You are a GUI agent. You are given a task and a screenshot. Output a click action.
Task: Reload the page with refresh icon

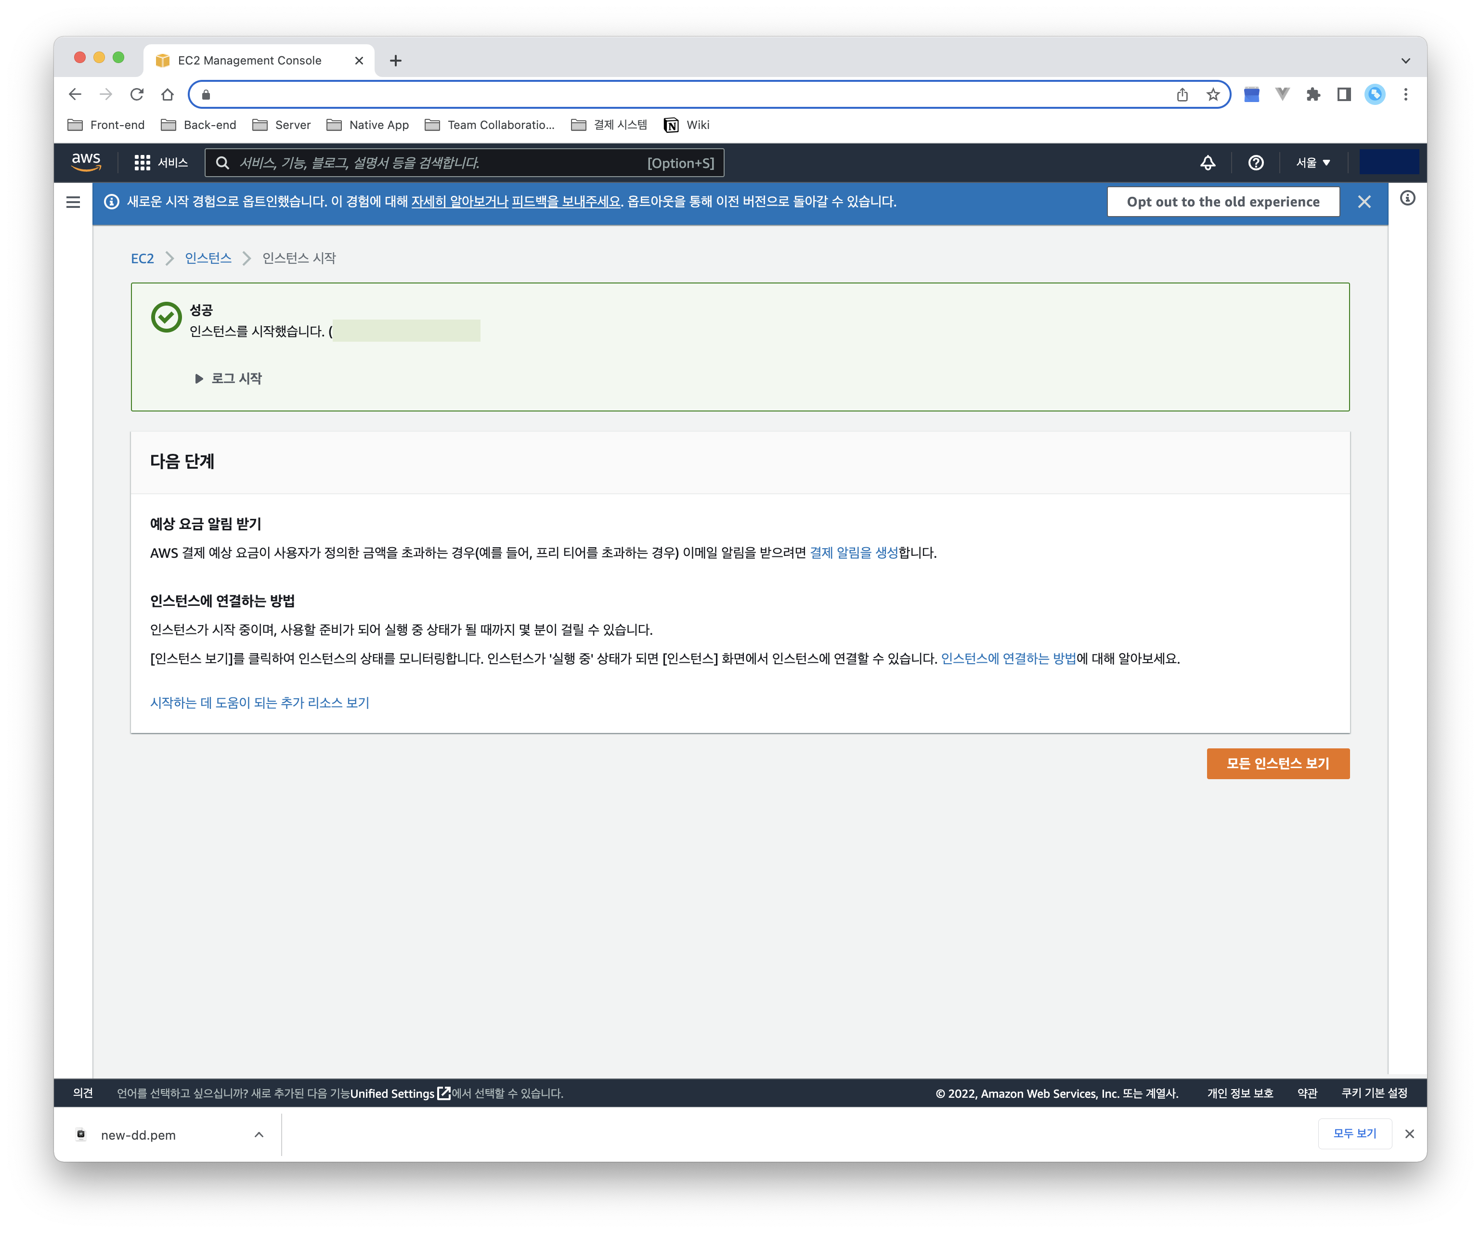tap(137, 94)
